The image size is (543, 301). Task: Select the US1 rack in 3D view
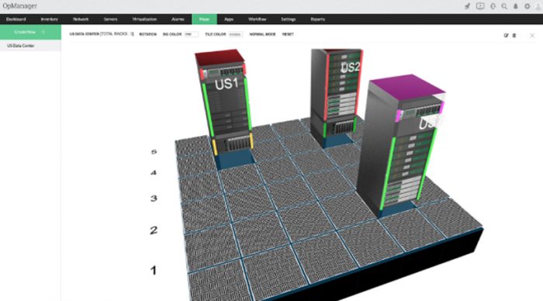click(226, 104)
